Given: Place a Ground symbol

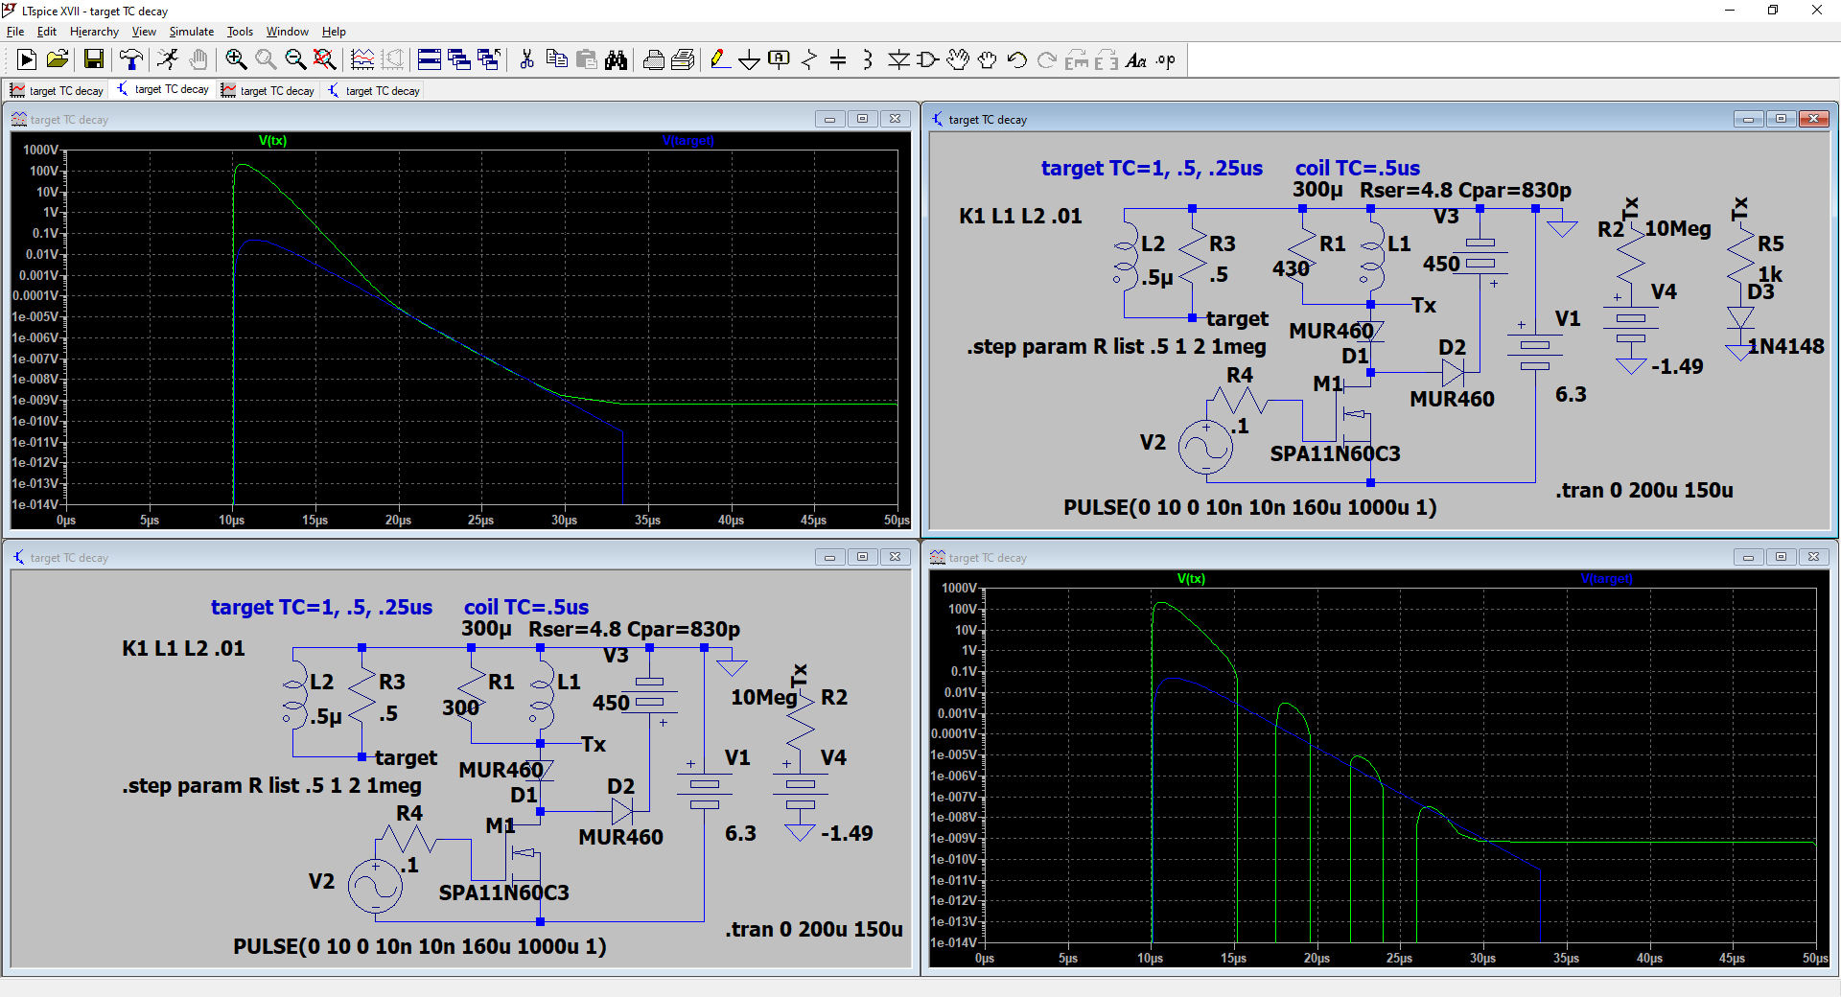Looking at the screenshot, I should tap(749, 60).
